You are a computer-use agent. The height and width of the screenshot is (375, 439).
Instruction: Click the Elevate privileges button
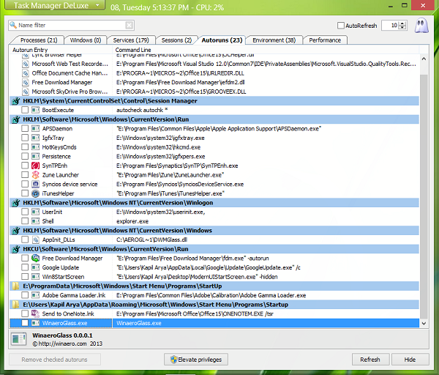click(x=196, y=360)
